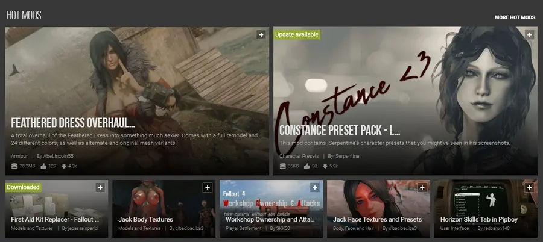Click the downloads arrow icon showing 5.9k
Screen dimensions: 543x242
coord(325,166)
